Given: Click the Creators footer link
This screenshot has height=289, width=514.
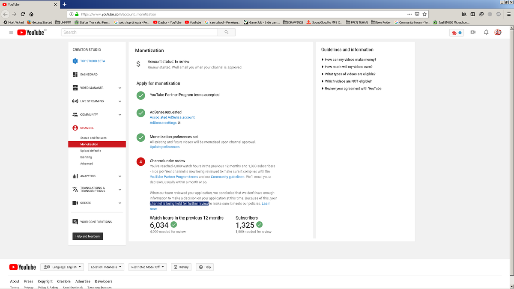Looking at the screenshot, I should 64,281.
